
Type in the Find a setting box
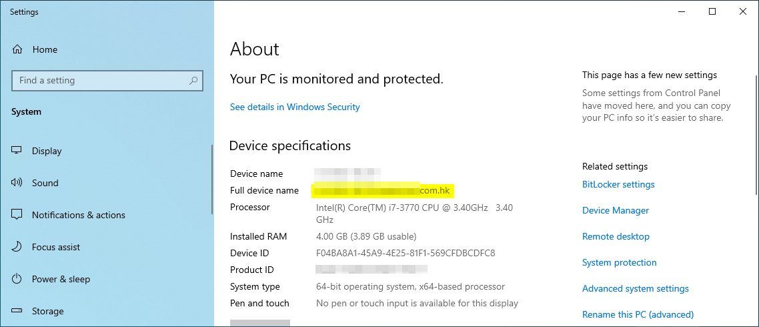click(x=100, y=81)
